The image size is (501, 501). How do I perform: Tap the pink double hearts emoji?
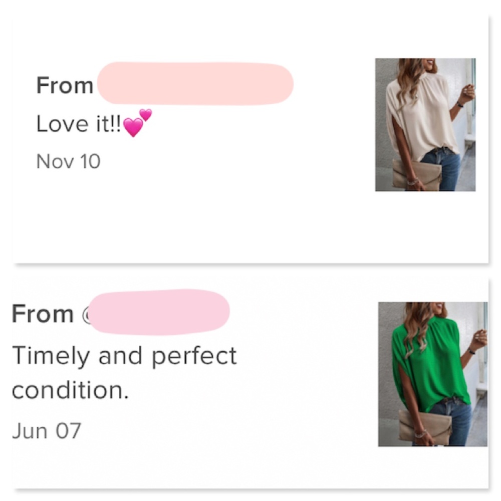pos(137,123)
